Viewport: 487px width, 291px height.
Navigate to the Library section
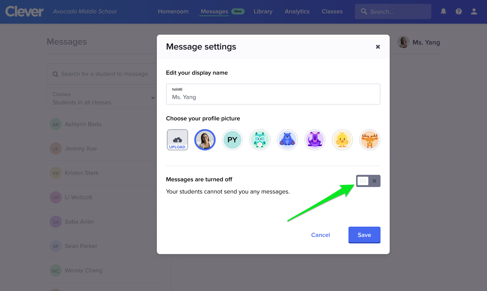(263, 11)
